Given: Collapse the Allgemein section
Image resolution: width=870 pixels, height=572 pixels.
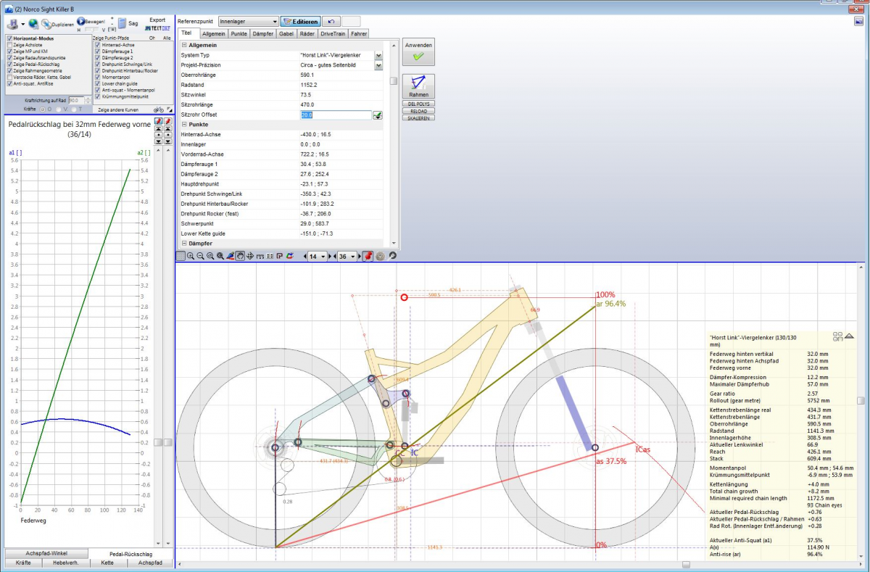Looking at the screenshot, I should [184, 45].
